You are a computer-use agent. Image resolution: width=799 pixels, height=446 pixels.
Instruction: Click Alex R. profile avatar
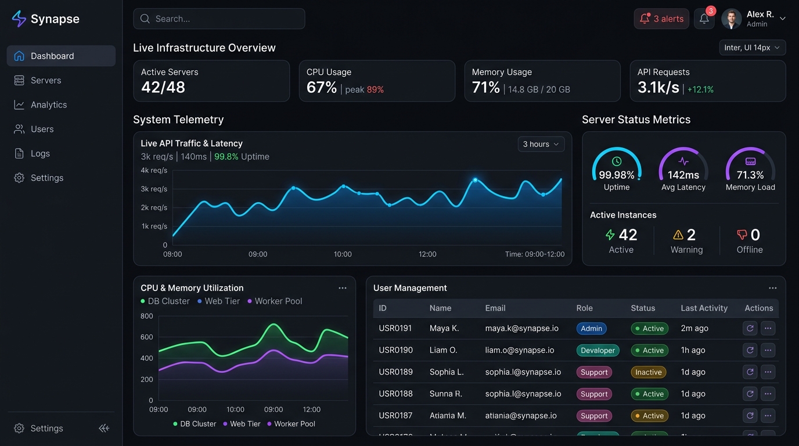tap(732, 19)
